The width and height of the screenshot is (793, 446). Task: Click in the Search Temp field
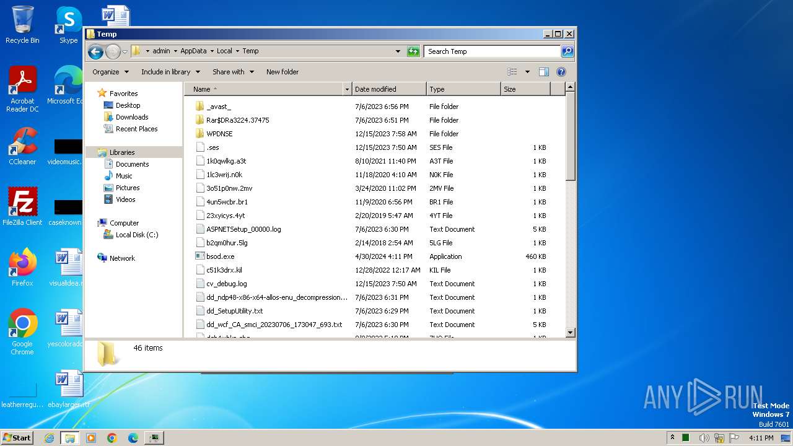coord(492,51)
